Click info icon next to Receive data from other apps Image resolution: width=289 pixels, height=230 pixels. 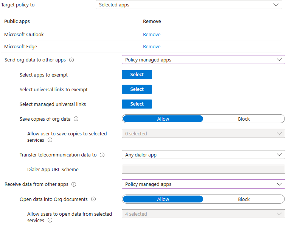74,184
